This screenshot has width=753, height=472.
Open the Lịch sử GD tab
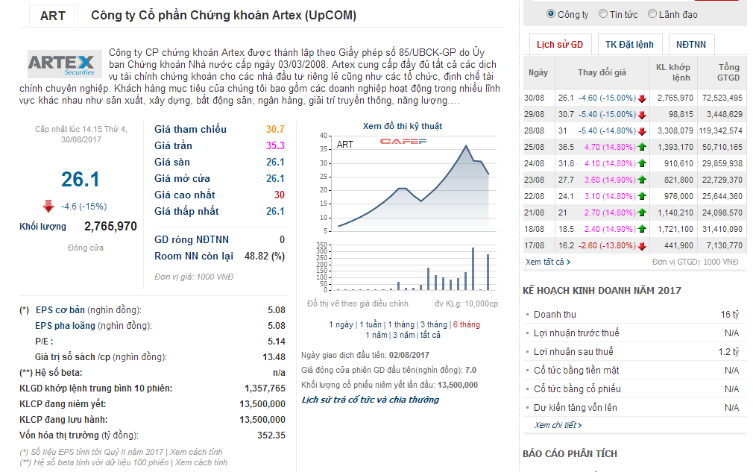(560, 45)
